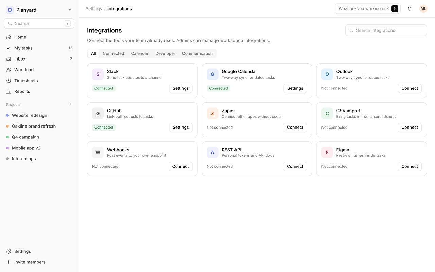Select the All tab
The width and height of the screenshot is (435, 272).
point(93,53)
